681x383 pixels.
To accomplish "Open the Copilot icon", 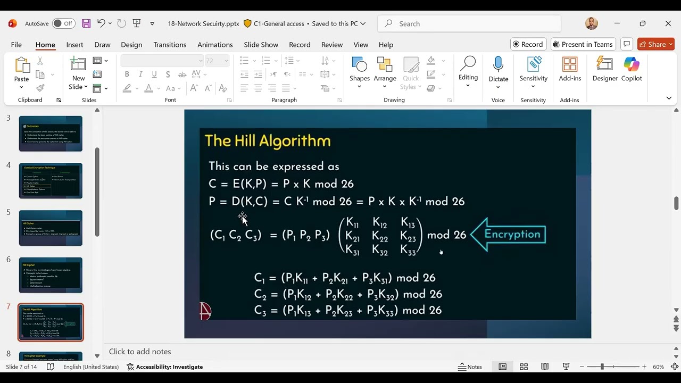I will [632, 65].
